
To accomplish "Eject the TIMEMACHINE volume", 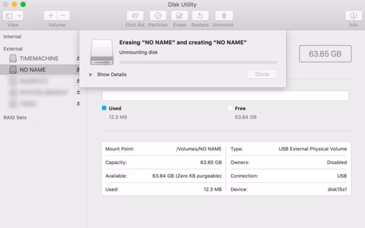I will click(x=78, y=58).
